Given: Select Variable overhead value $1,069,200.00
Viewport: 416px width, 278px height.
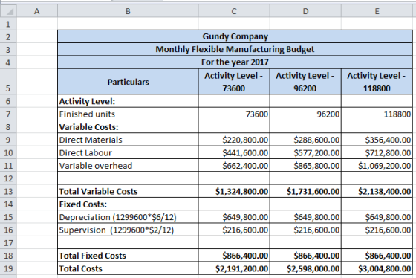Looking at the screenshot, I should (377, 166).
